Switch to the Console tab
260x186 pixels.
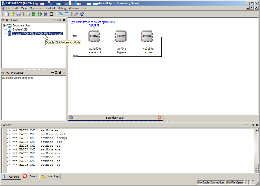[x=11, y=177]
